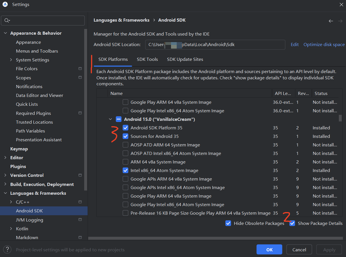The width and height of the screenshot is (346, 257).
Task: Click the help question mark icon
Action: click(x=8, y=250)
